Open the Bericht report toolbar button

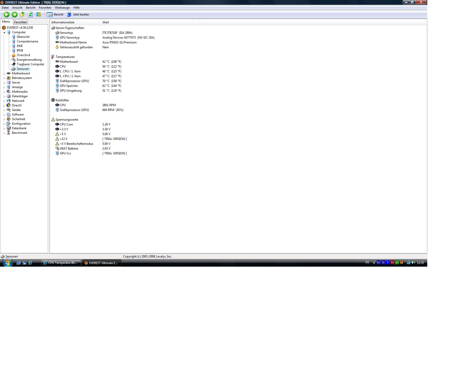(55, 14)
